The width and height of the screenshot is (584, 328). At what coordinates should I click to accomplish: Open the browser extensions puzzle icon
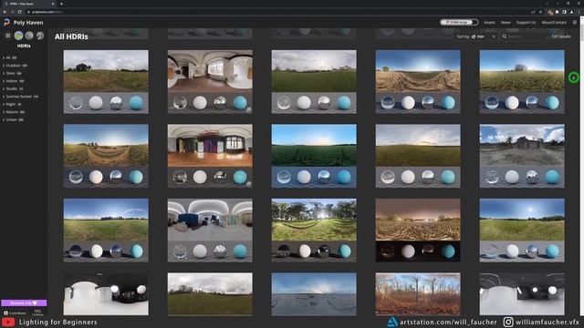point(558,12)
